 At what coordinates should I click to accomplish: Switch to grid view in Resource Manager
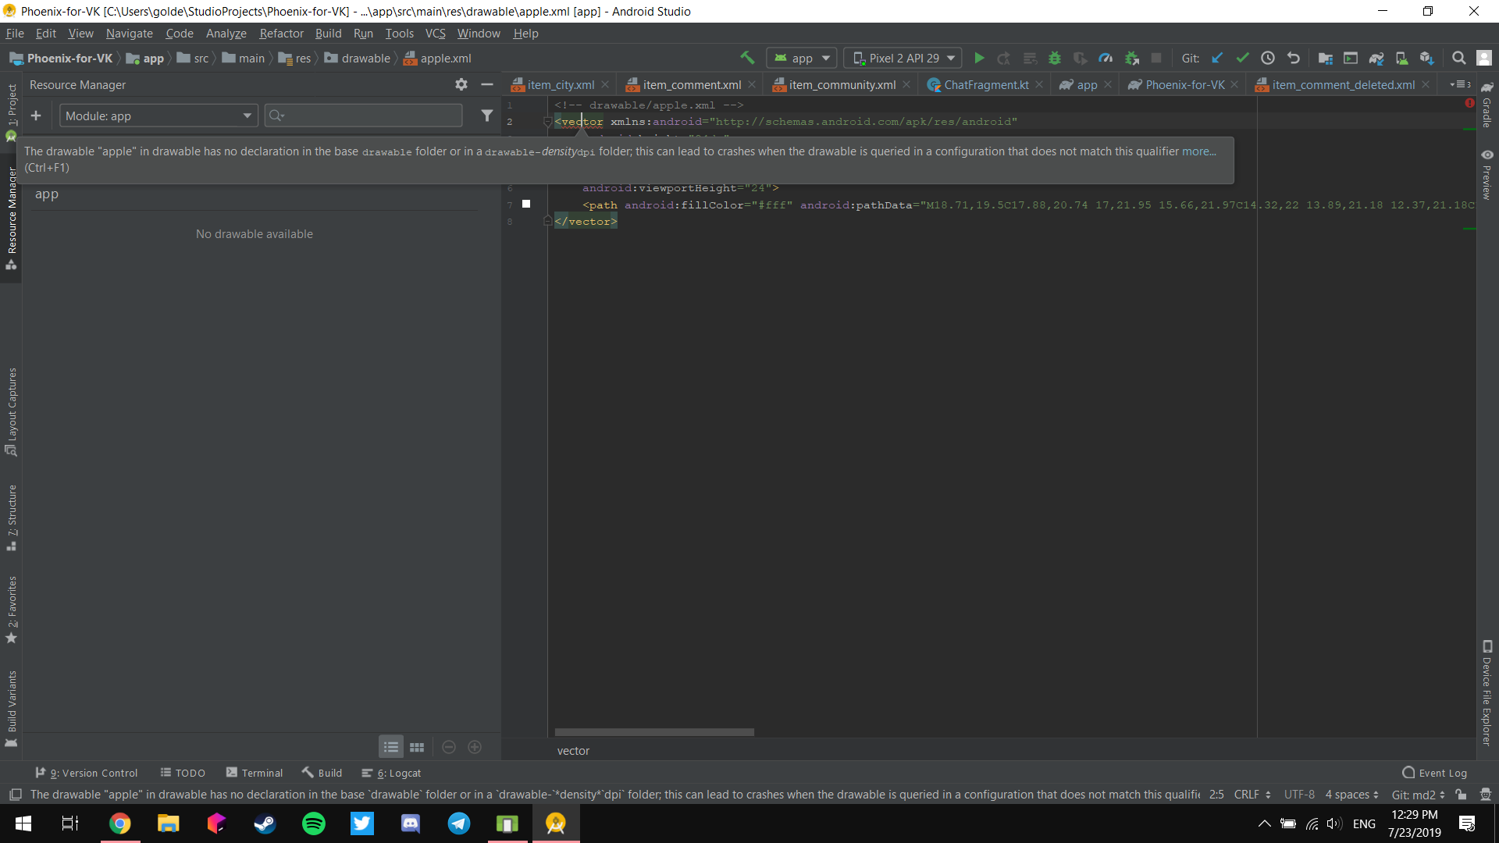(x=417, y=747)
